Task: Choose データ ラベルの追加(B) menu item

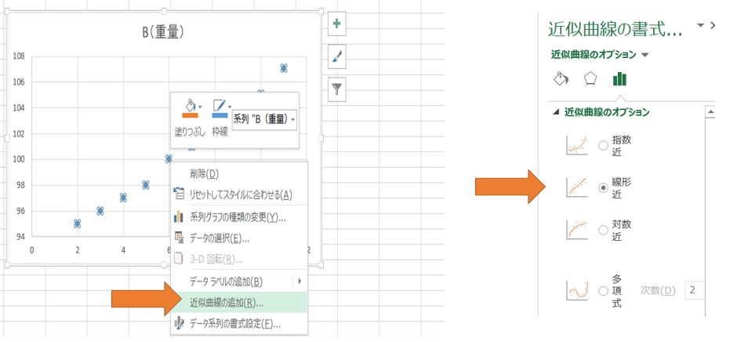Action: pyautogui.click(x=239, y=281)
